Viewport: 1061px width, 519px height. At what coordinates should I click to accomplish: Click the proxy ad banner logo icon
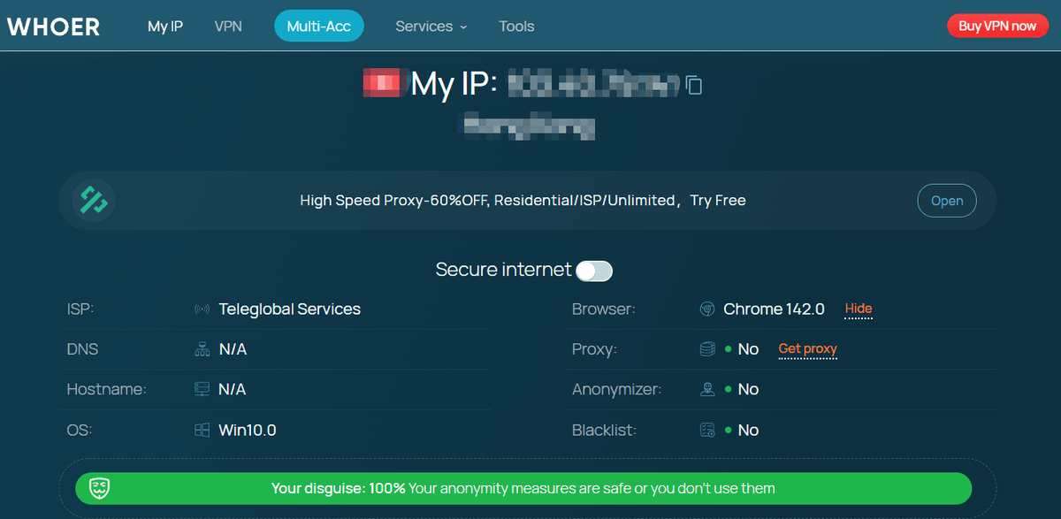pyautogui.click(x=94, y=201)
